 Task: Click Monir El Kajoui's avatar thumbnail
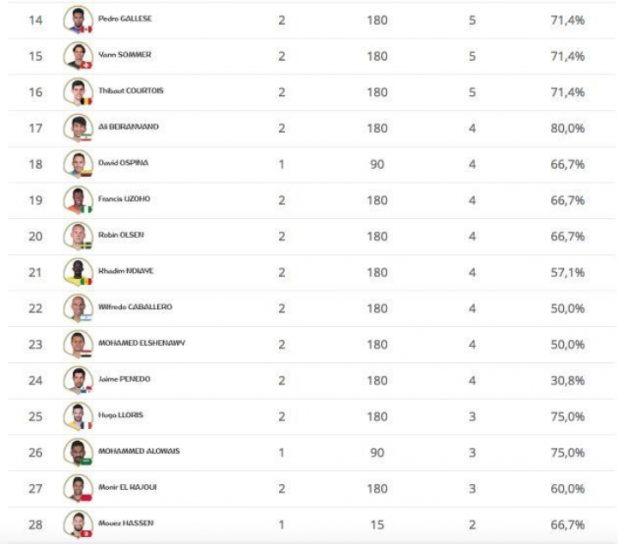click(77, 488)
